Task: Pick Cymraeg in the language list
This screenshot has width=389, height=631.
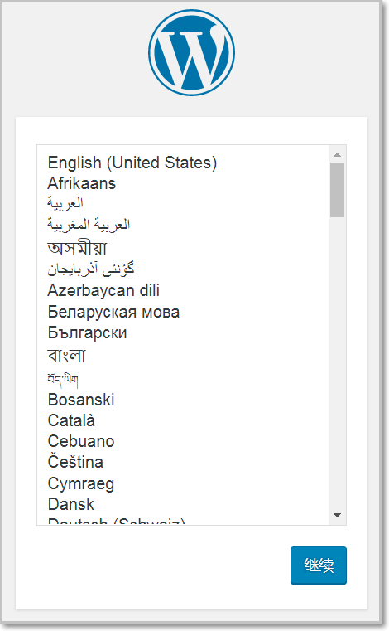Action: [81, 483]
